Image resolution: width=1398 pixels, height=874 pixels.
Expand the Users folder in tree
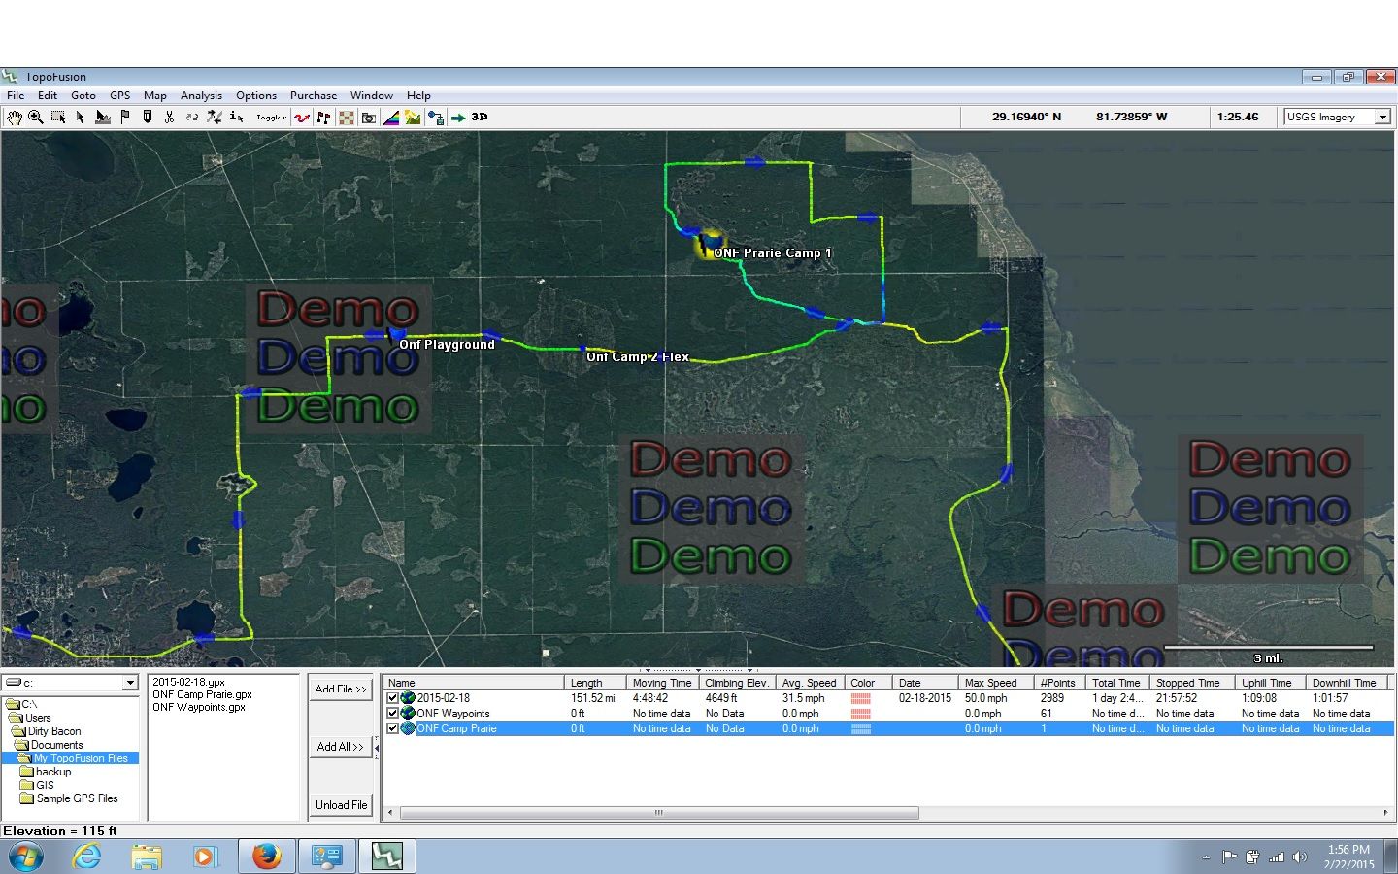tap(38, 718)
